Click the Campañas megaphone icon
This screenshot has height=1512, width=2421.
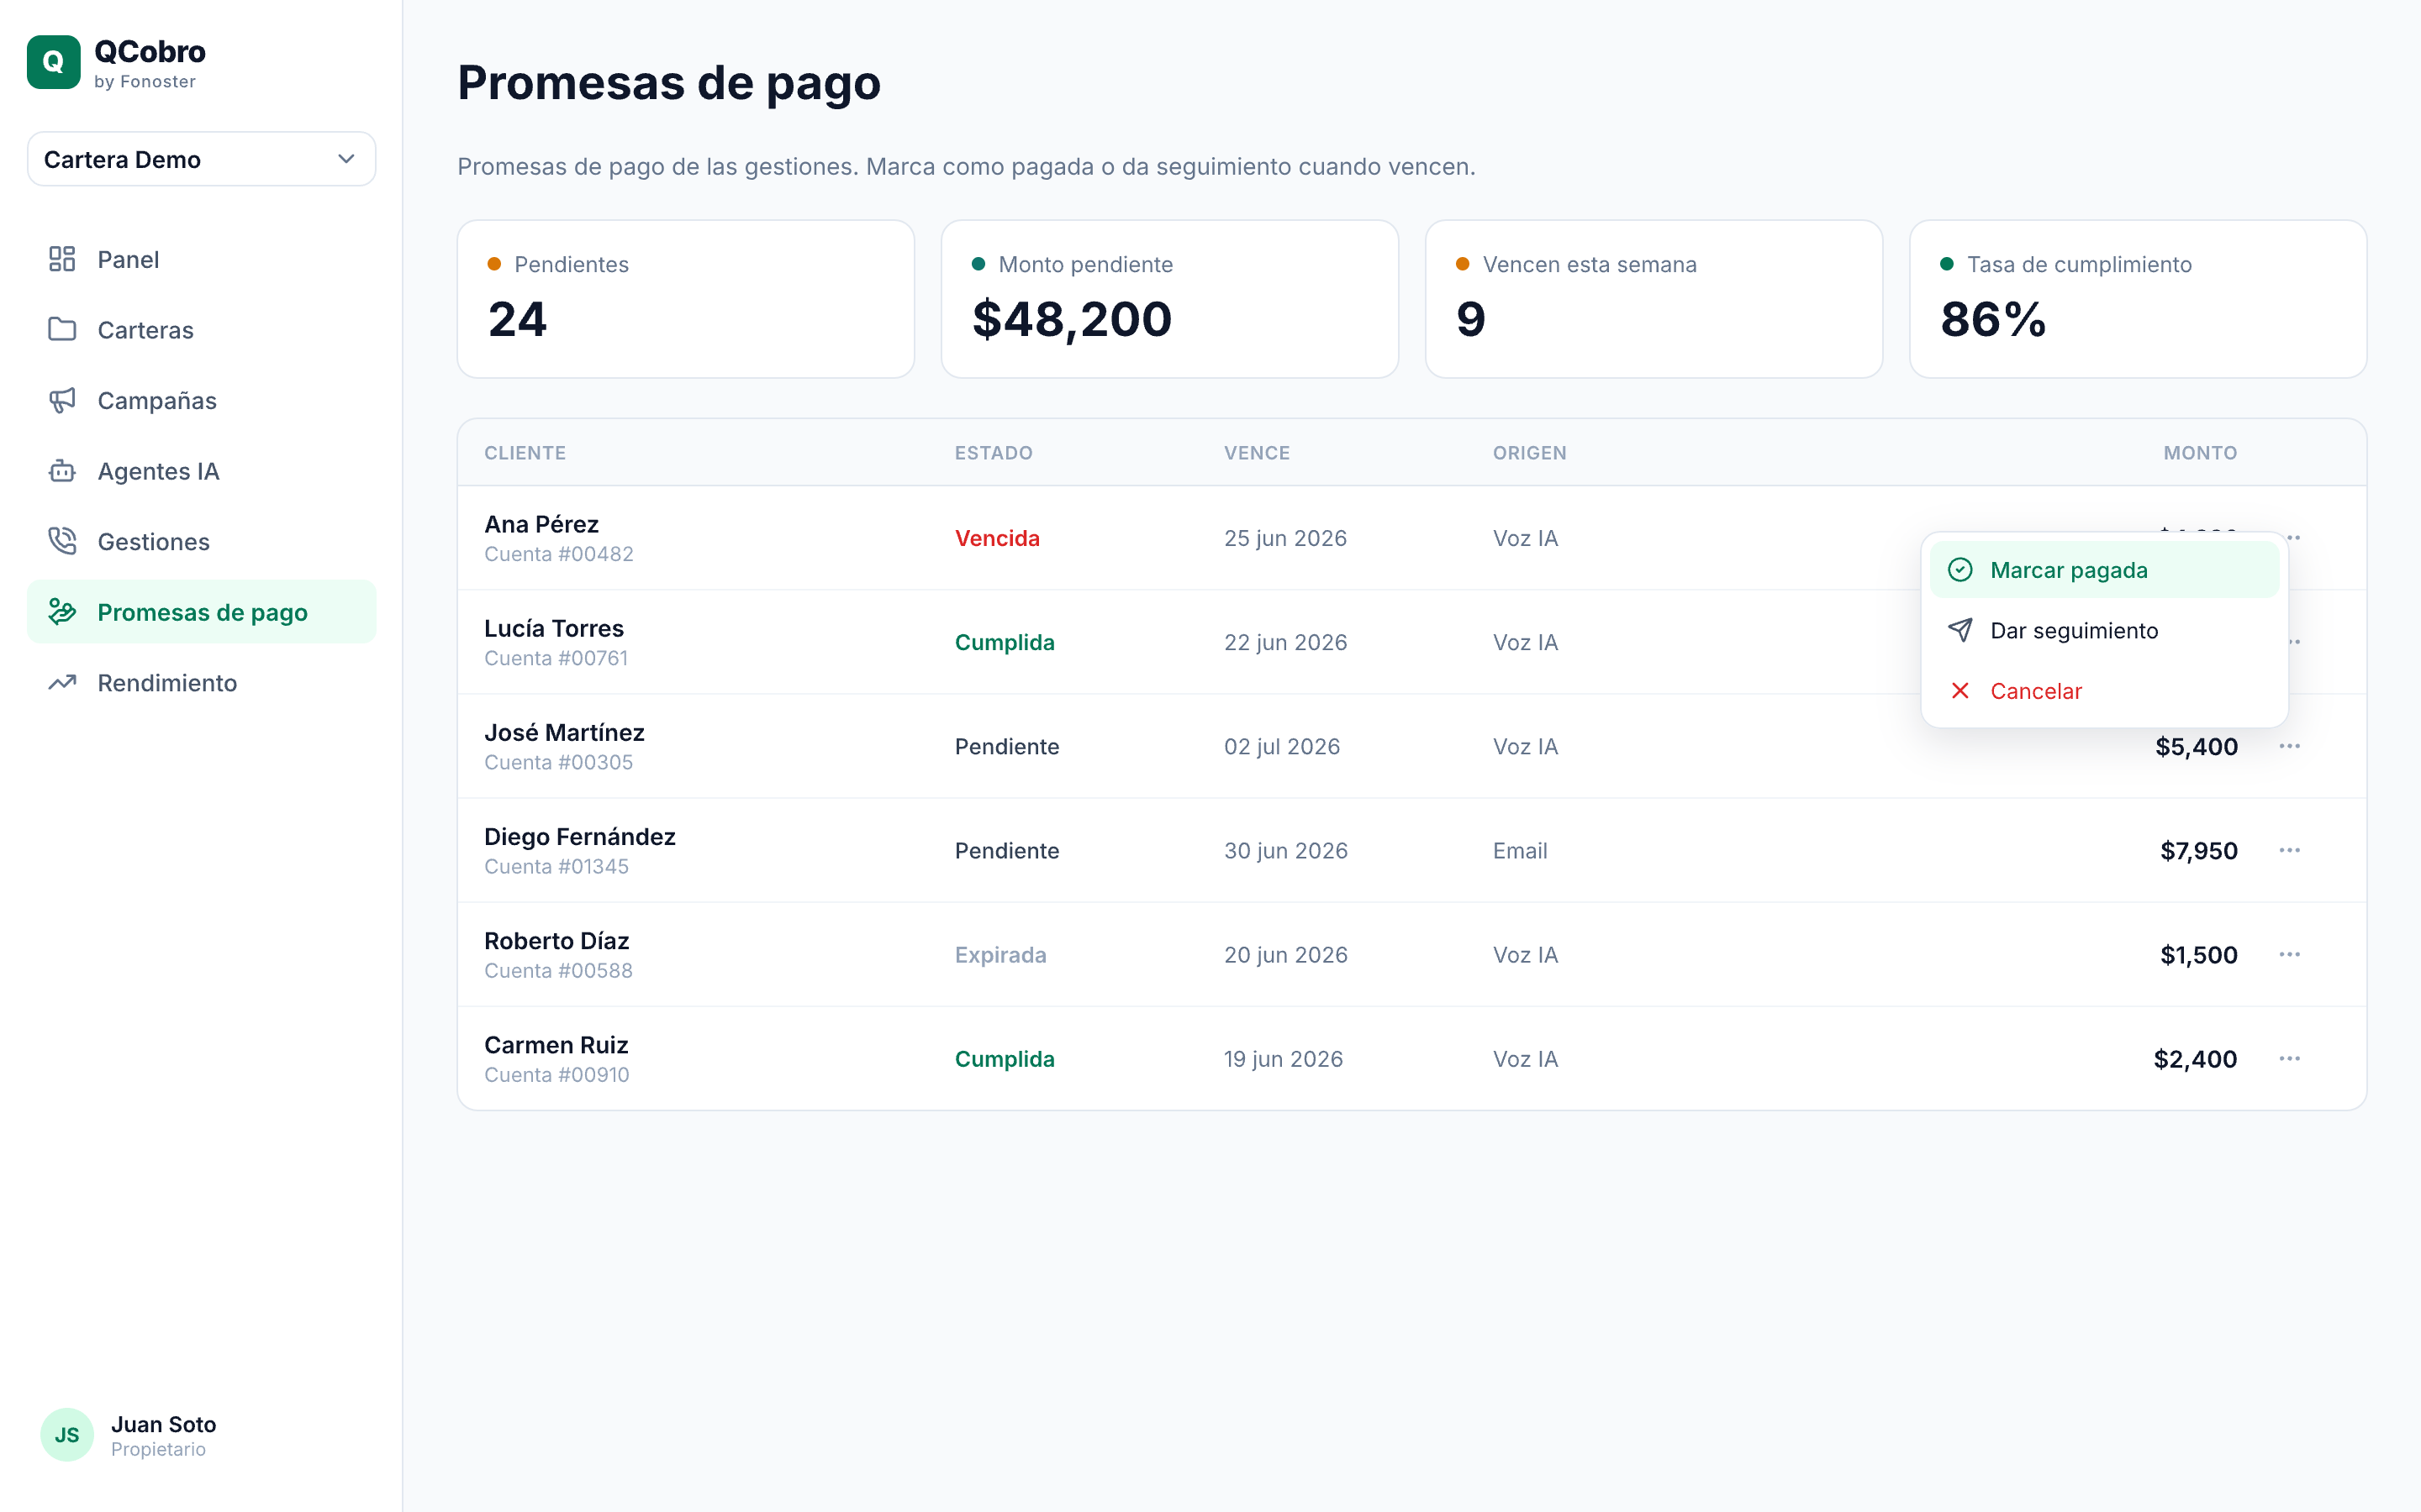(62, 400)
